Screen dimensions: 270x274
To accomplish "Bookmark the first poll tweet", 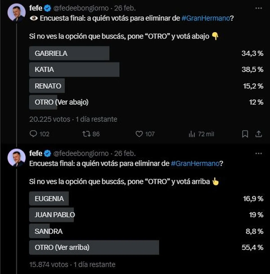I will (245, 134).
